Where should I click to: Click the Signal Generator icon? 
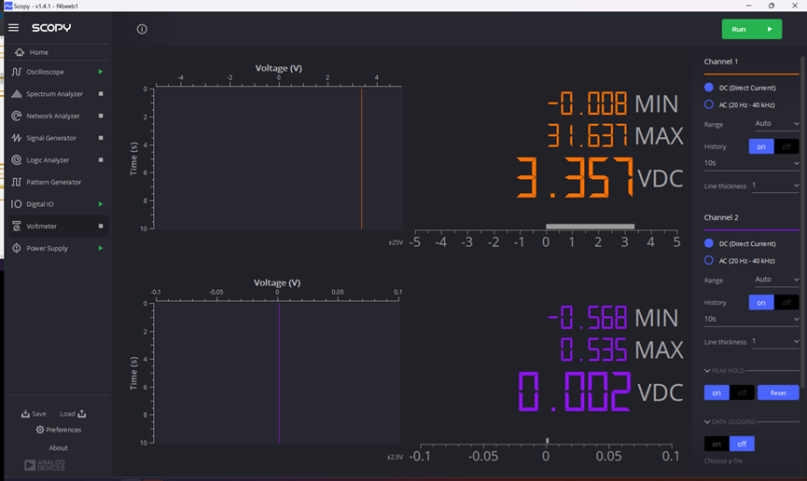tap(17, 138)
